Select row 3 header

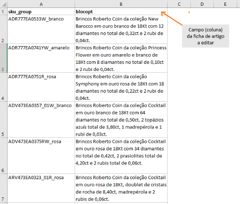coord(4,58)
